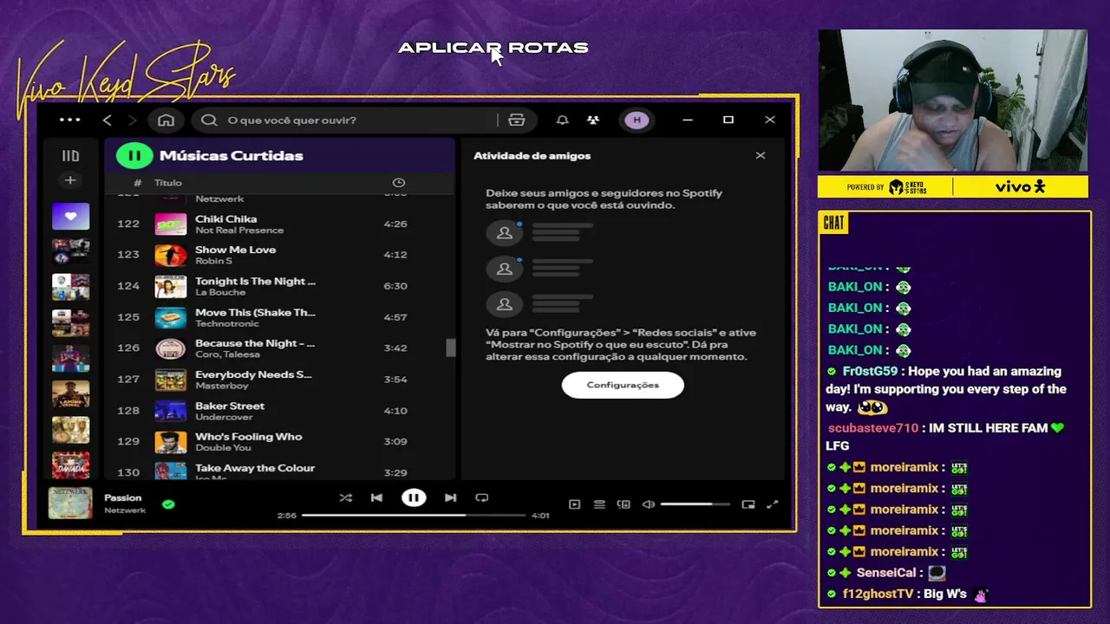Click now playing artist 'Netzwerk'
The image size is (1110, 624).
coord(125,510)
